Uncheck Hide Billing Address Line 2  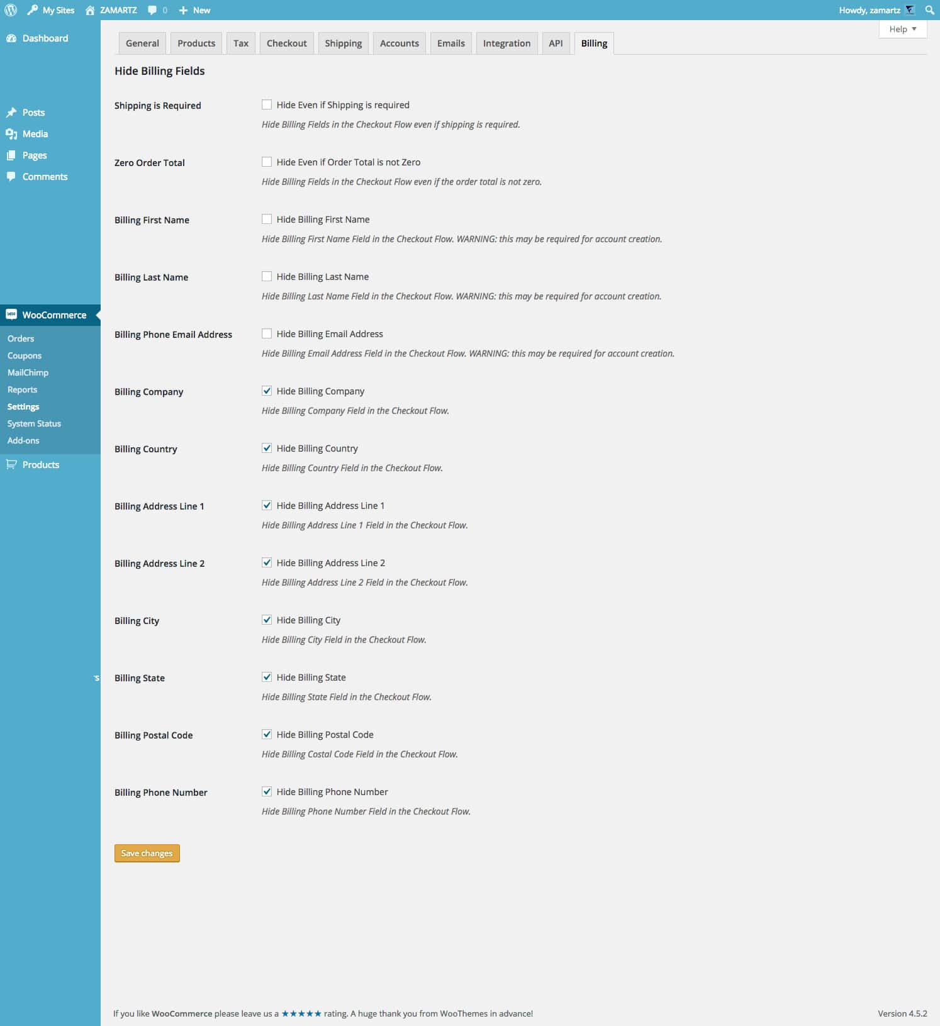267,562
